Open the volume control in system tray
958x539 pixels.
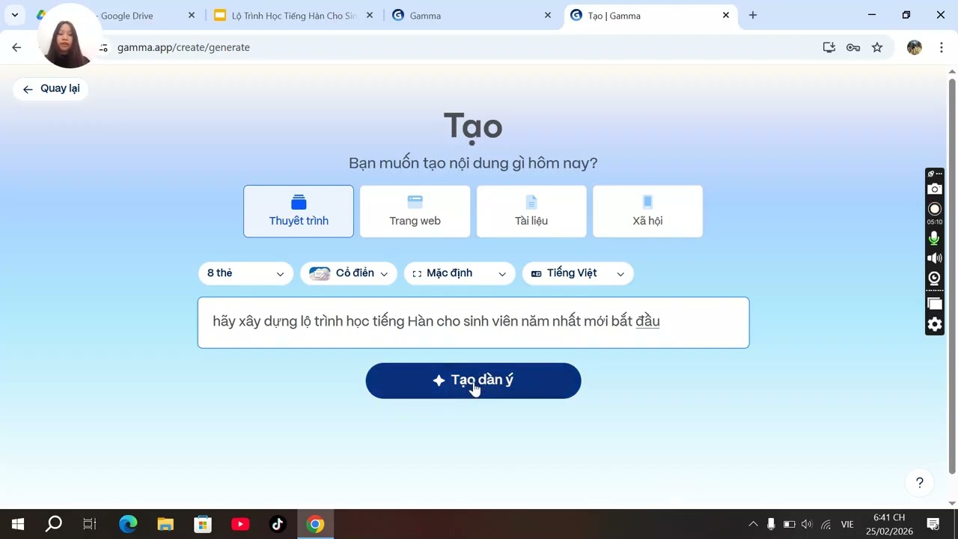807,524
